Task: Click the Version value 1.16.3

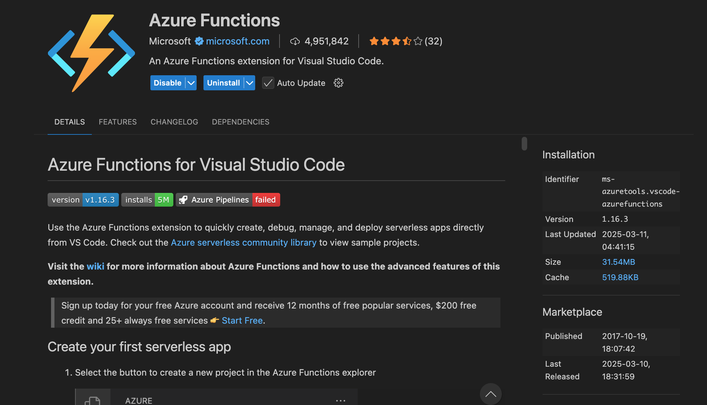Action: click(x=615, y=219)
